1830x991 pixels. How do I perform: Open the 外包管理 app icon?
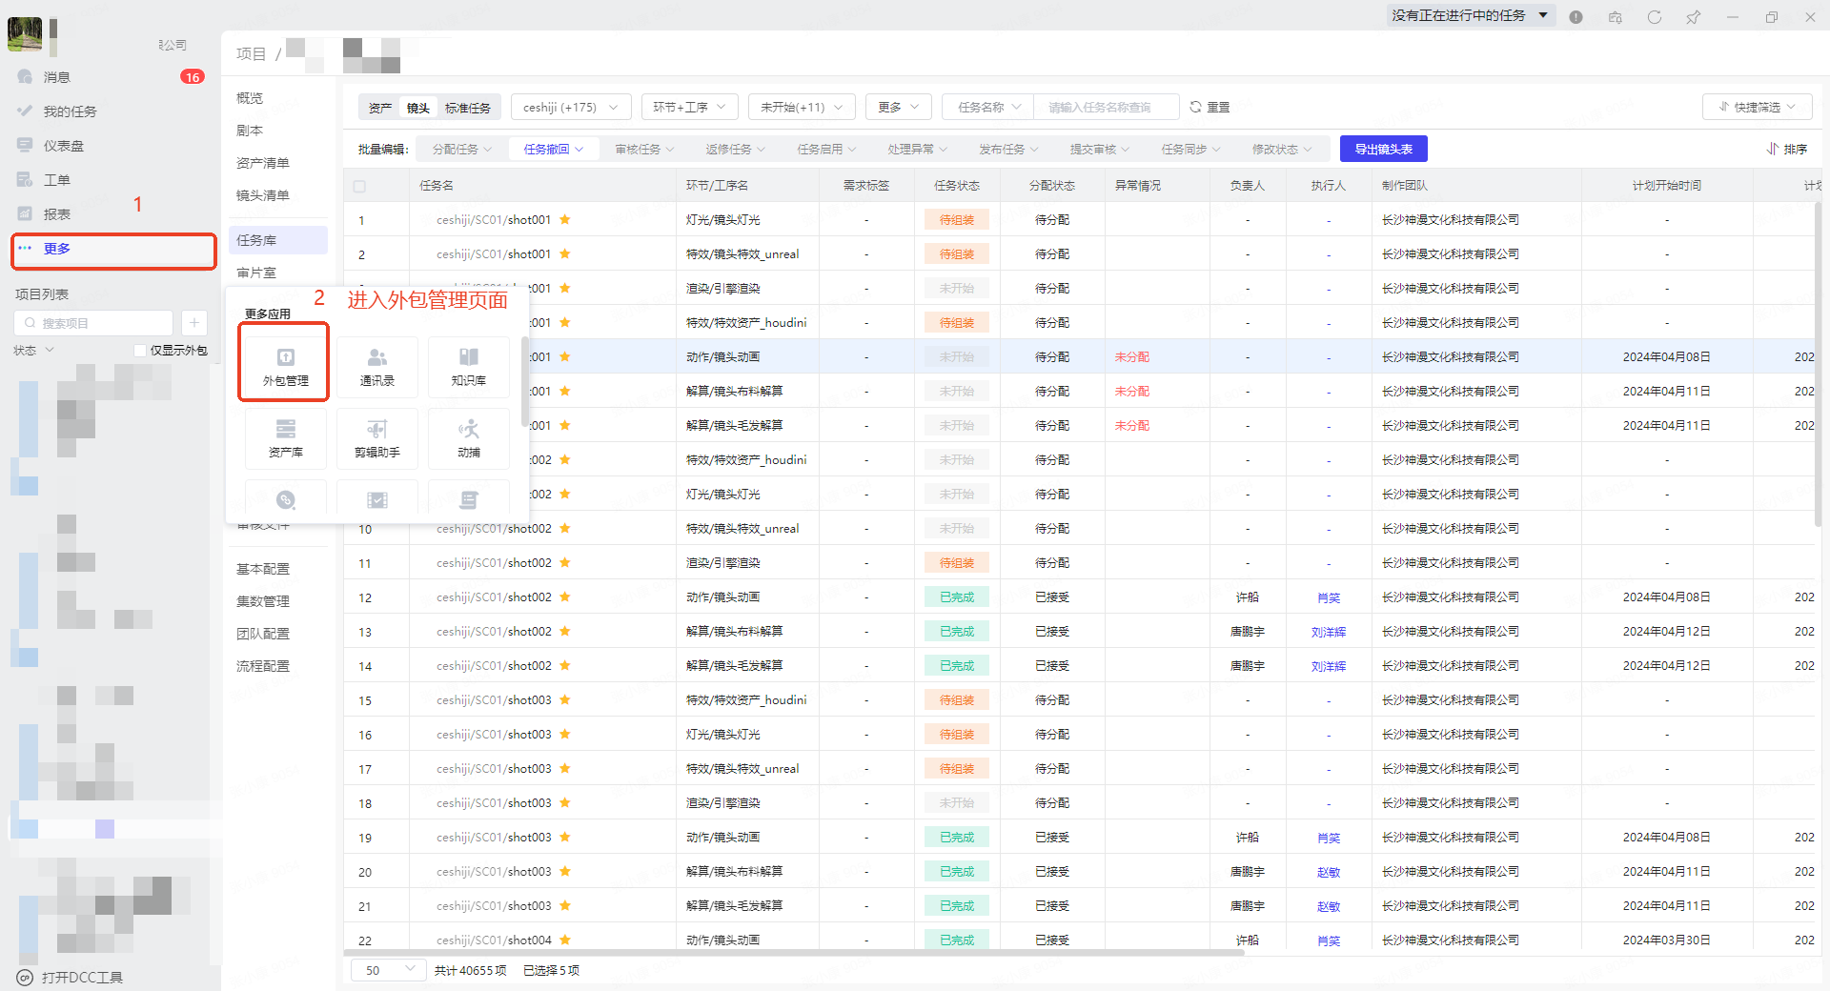[285, 364]
